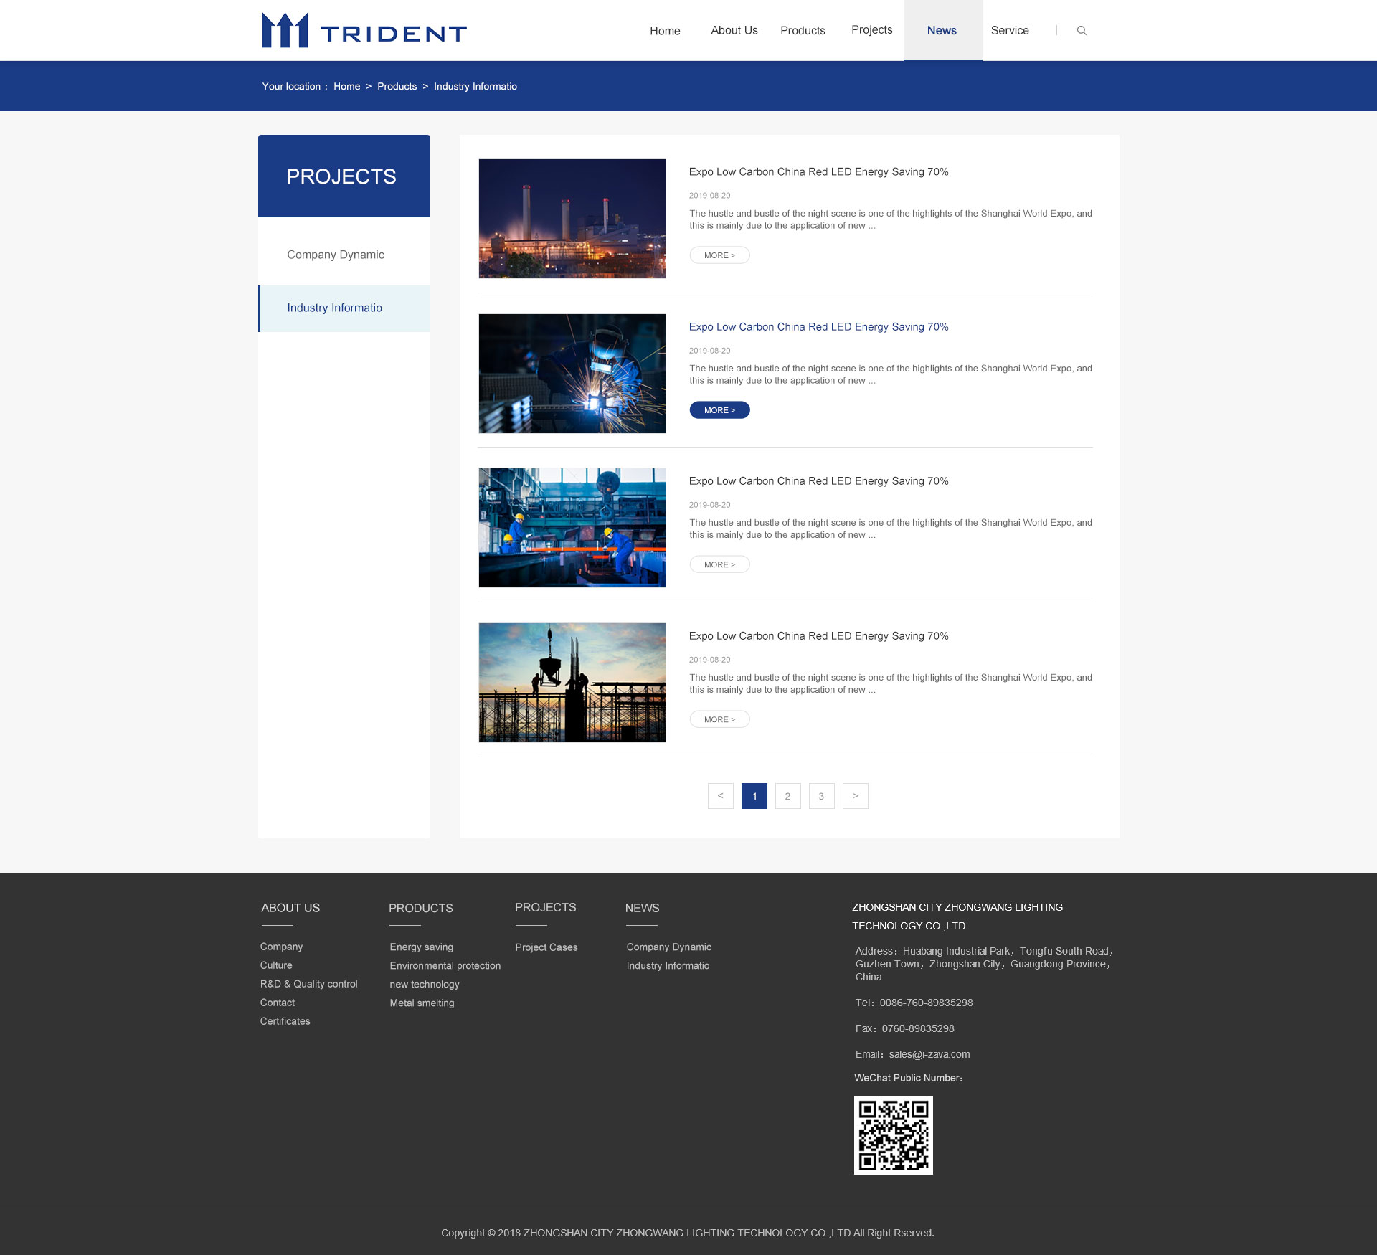Click the Trident logo icon
Viewport: 1377px width, 1255px height.
pyautogui.click(x=283, y=29)
